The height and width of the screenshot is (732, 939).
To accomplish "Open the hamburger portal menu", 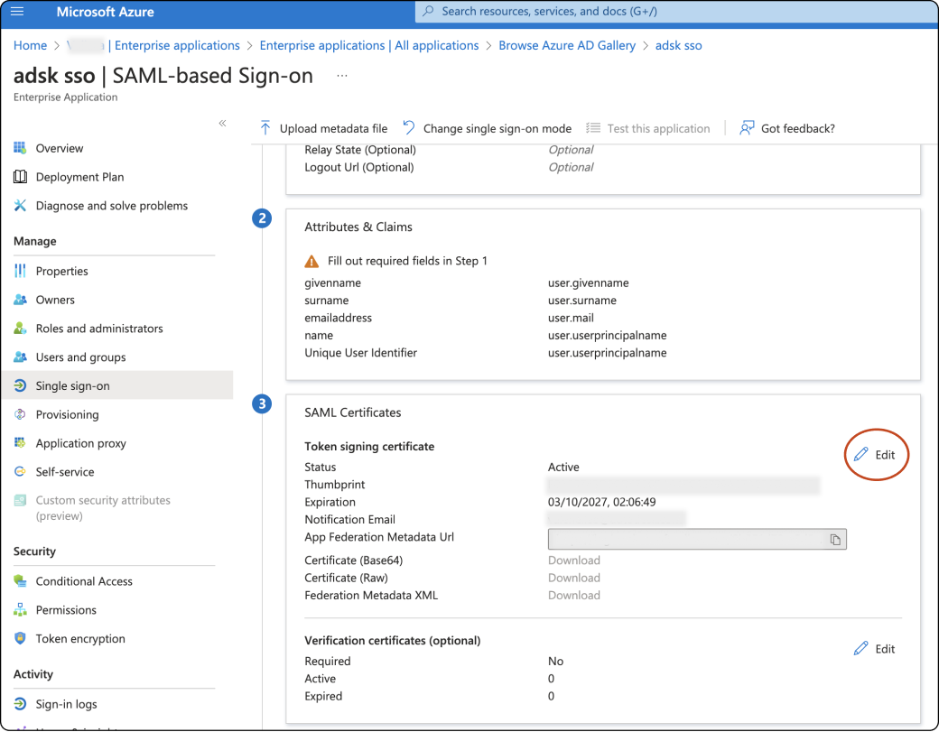I will pos(17,12).
